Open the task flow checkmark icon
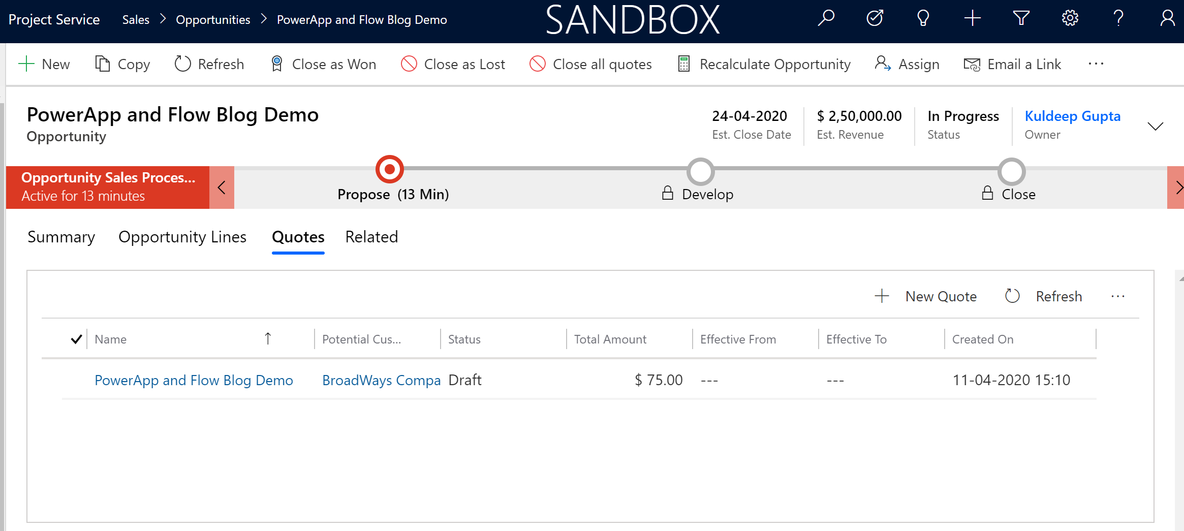Viewport: 1184px width, 531px height. [x=875, y=19]
